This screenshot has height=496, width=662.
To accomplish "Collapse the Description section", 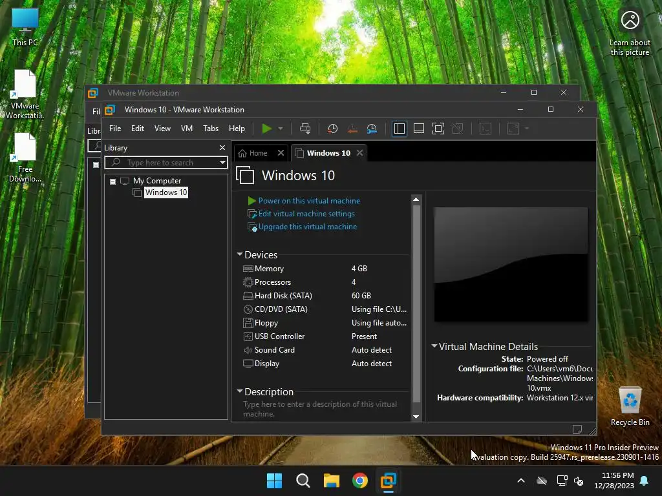I will click(x=240, y=391).
